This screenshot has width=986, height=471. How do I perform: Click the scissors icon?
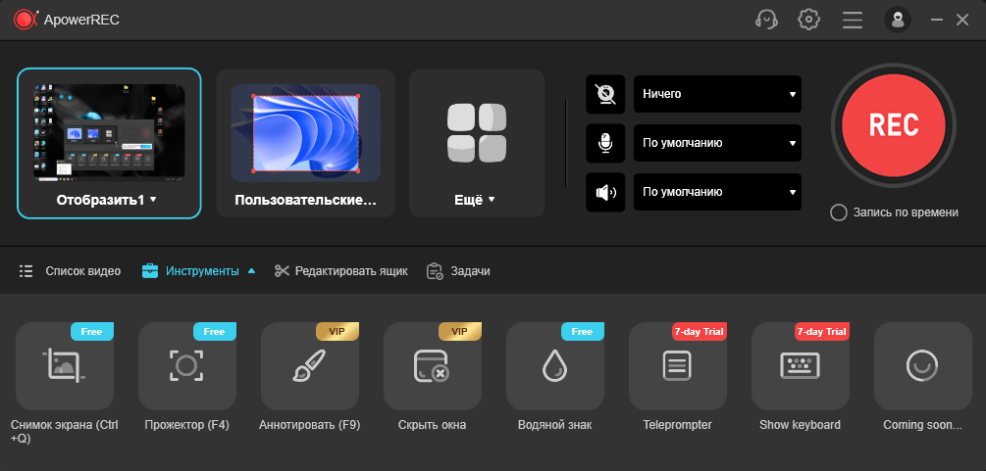pos(283,271)
